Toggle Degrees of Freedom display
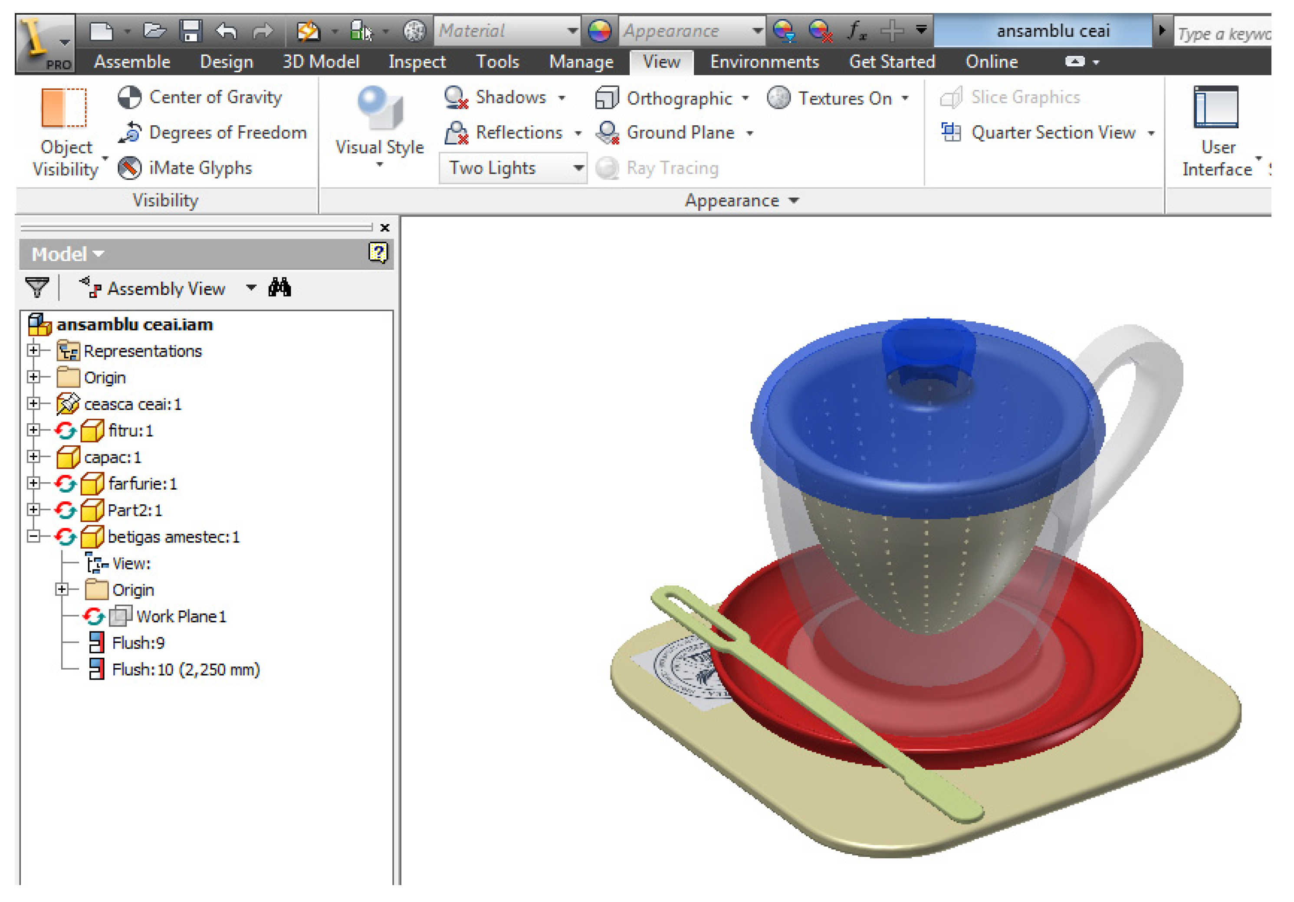 pos(130,133)
